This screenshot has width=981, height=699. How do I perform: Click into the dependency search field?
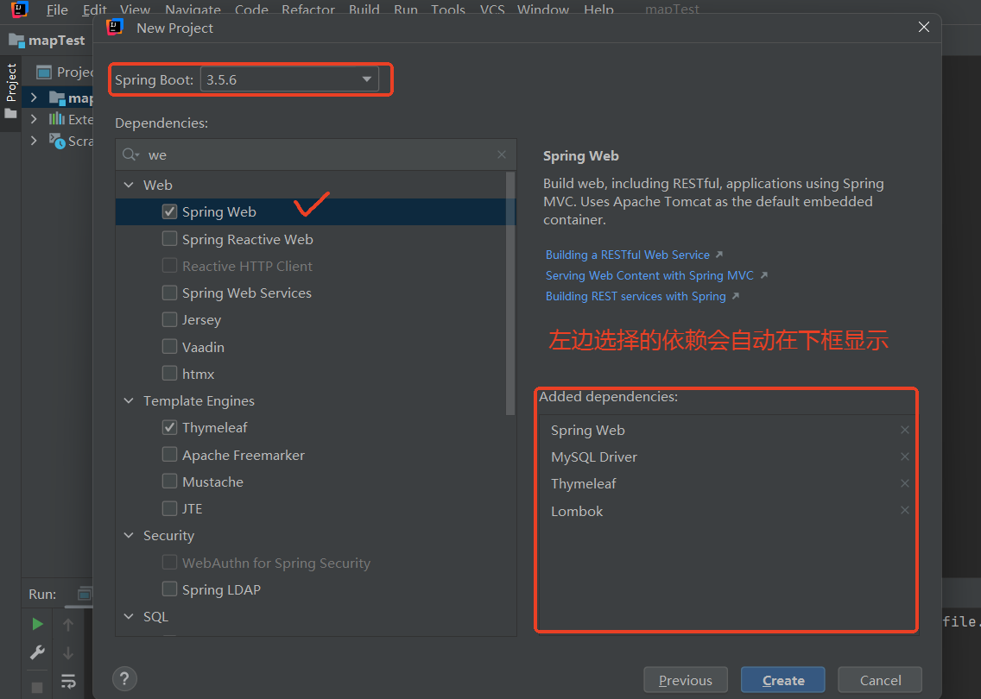coord(316,154)
